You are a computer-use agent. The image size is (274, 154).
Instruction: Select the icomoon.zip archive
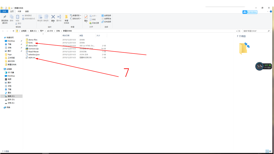[33, 49]
